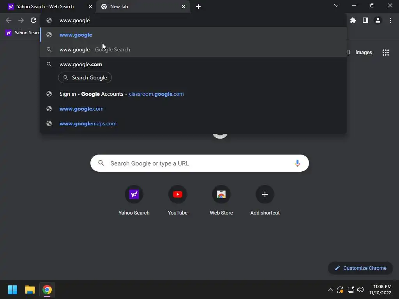Open the volume icon in the system tray
The width and height of the screenshot is (399, 299).
(360, 290)
